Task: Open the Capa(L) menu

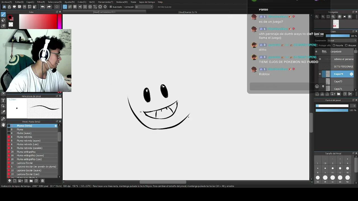Action: pos(30,2)
